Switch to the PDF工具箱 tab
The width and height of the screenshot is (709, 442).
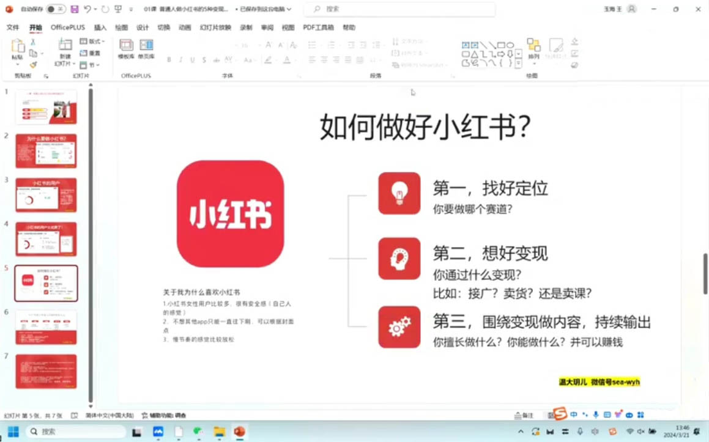tap(318, 28)
